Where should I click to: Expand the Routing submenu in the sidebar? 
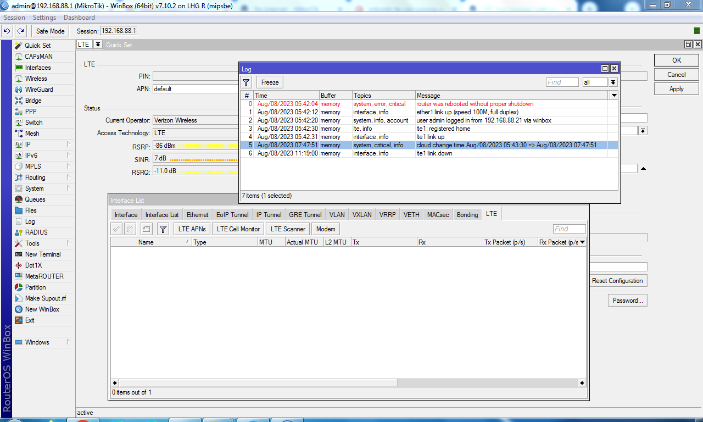(x=69, y=177)
